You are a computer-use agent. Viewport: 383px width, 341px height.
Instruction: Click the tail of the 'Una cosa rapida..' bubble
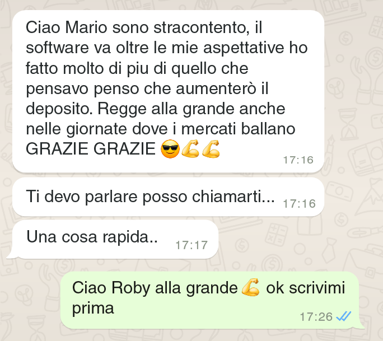tap(12, 255)
